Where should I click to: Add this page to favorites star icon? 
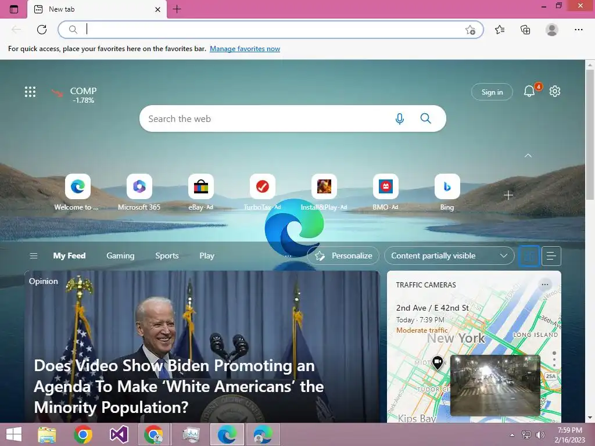470,30
